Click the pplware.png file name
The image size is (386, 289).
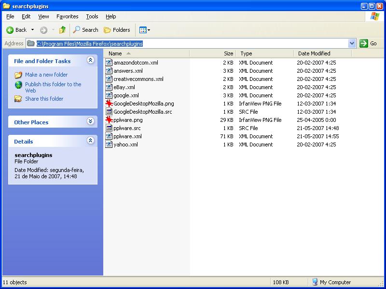click(x=128, y=120)
